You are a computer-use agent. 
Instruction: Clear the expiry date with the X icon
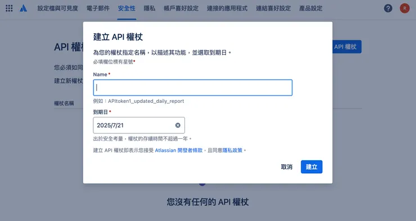click(178, 125)
